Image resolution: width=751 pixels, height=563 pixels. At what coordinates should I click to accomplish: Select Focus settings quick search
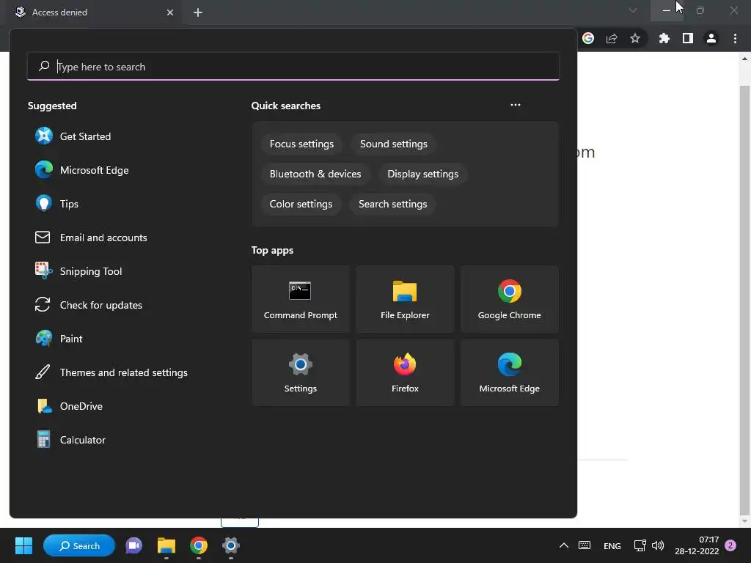click(x=301, y=144)
